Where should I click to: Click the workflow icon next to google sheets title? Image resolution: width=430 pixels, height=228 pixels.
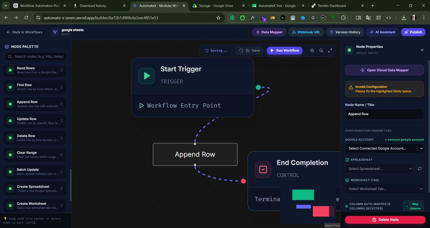(55, 32)
